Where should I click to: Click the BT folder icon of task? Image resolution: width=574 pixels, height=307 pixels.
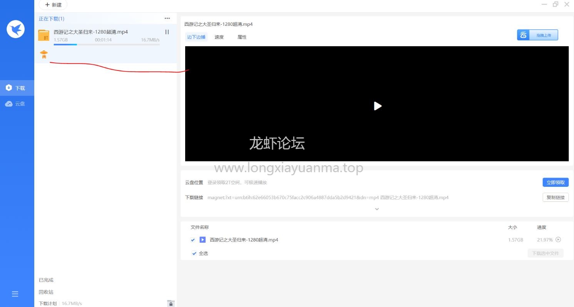pyautogui.click(x=44, y=35)
